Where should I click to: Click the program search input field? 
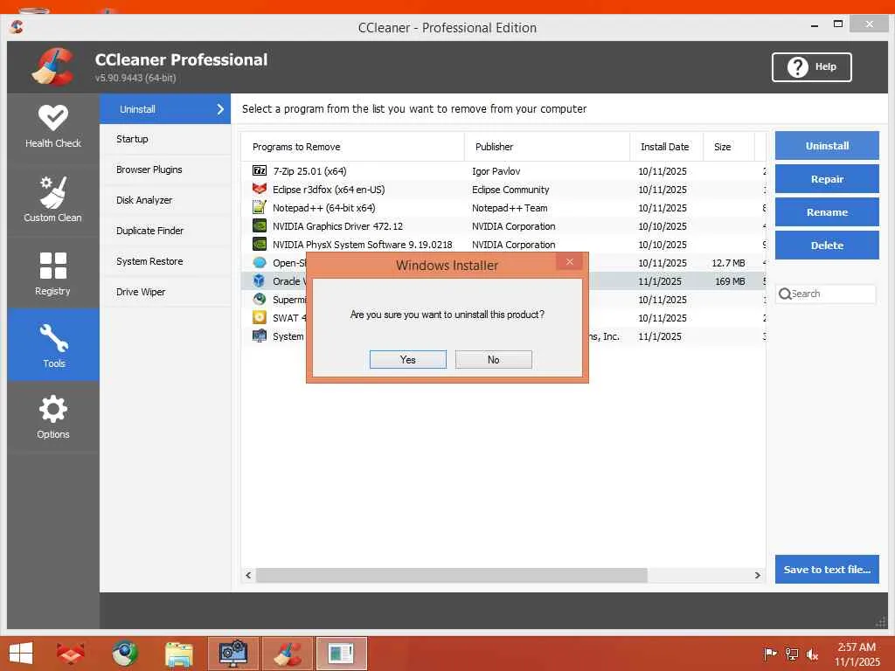point(825,294)
